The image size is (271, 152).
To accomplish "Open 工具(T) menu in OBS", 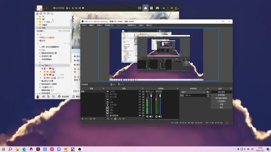I will 141,25.
